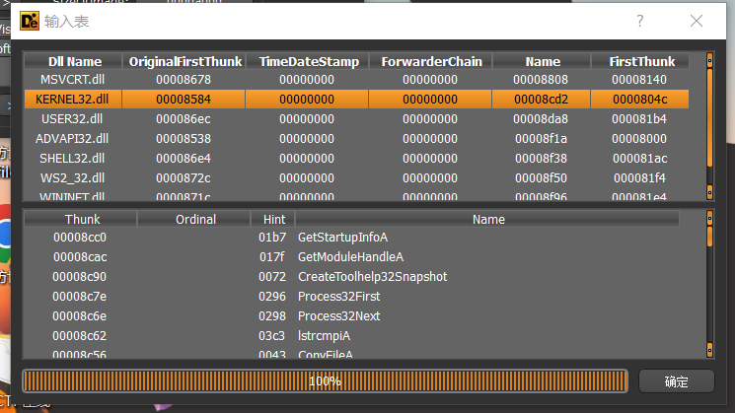Select the MSVCRT.dll row
Screen dimensions: 735x413
(x=356, y=80)
